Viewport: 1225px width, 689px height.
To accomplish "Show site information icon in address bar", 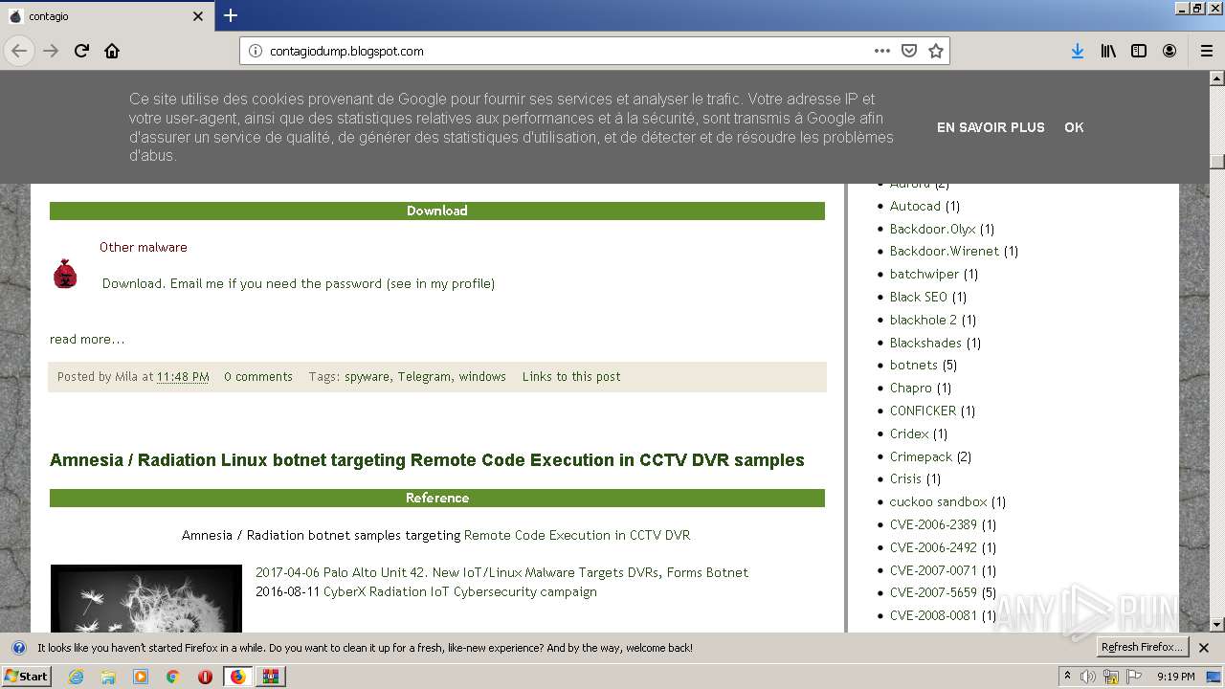I will coord(255,51).
